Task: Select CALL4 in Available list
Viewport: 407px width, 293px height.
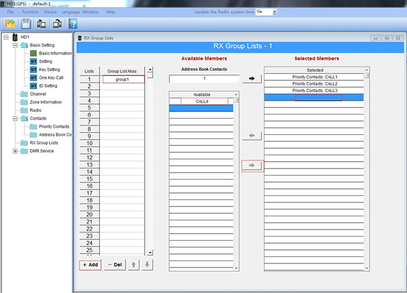Action: pyautogui.click(x=201, y=102)
